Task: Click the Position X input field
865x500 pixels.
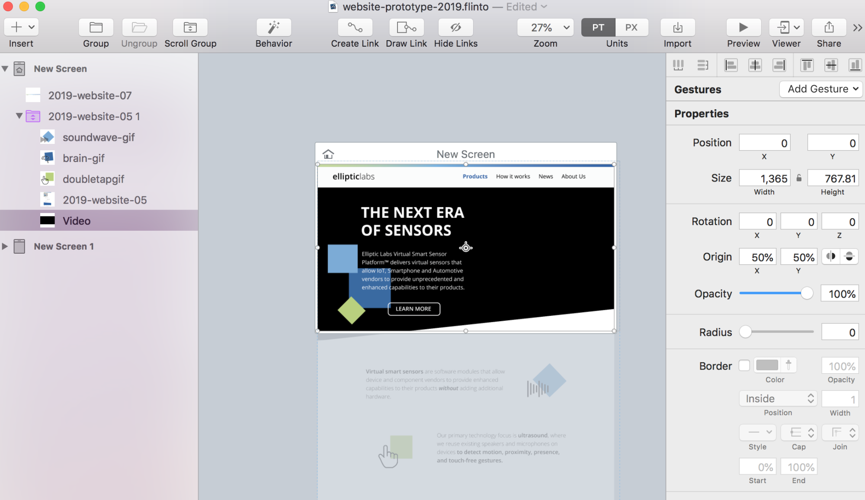Action: 765,143
